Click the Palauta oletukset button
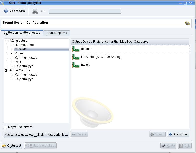The height and width of the screenshot is (153, 196). [x=40, y=146]
